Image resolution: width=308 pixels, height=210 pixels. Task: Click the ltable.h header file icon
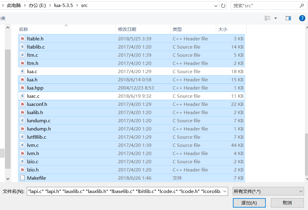(x=22, y=39)
